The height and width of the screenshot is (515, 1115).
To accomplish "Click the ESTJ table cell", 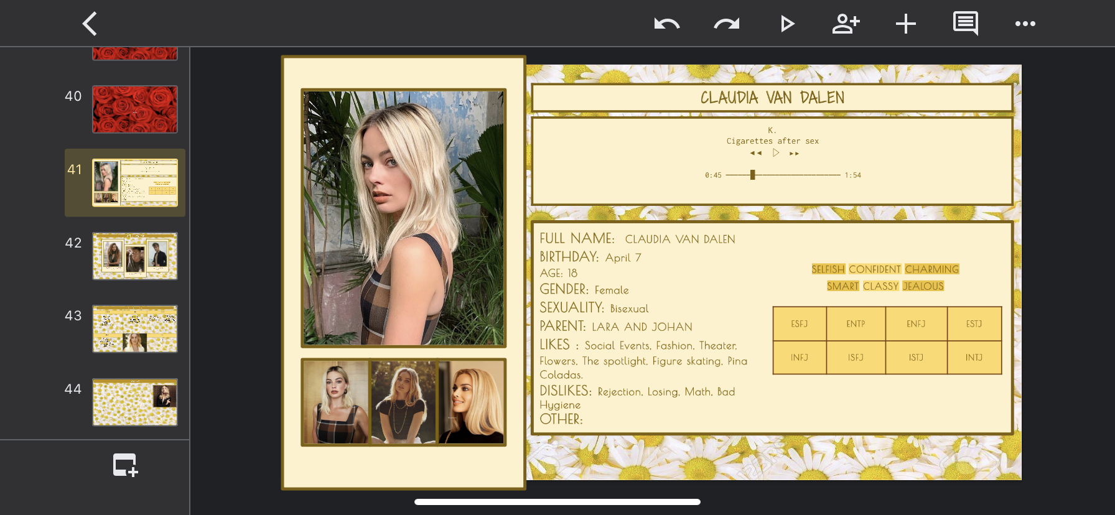I will point(974,324).
